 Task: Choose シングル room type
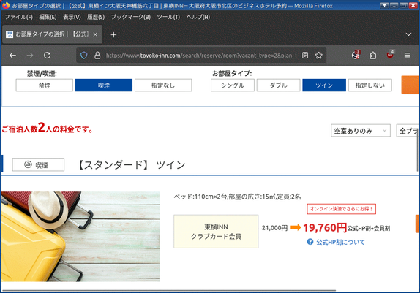(x=233, y=85)
